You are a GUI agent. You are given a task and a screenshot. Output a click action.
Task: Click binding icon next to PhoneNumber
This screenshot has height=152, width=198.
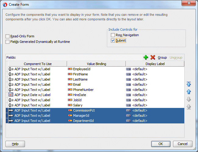[70, 90]
